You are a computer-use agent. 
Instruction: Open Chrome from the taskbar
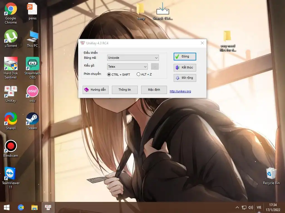21,207
